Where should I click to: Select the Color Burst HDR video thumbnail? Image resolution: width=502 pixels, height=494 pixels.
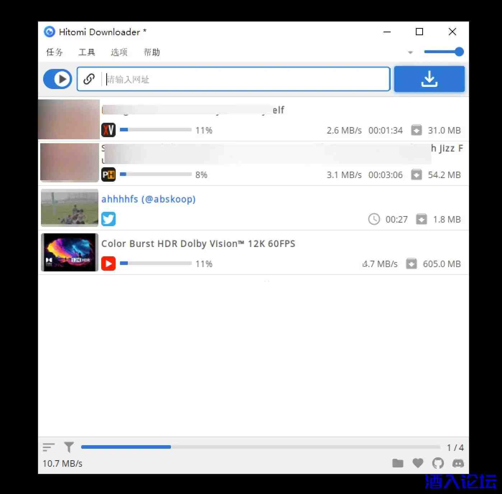click(70, 252)
